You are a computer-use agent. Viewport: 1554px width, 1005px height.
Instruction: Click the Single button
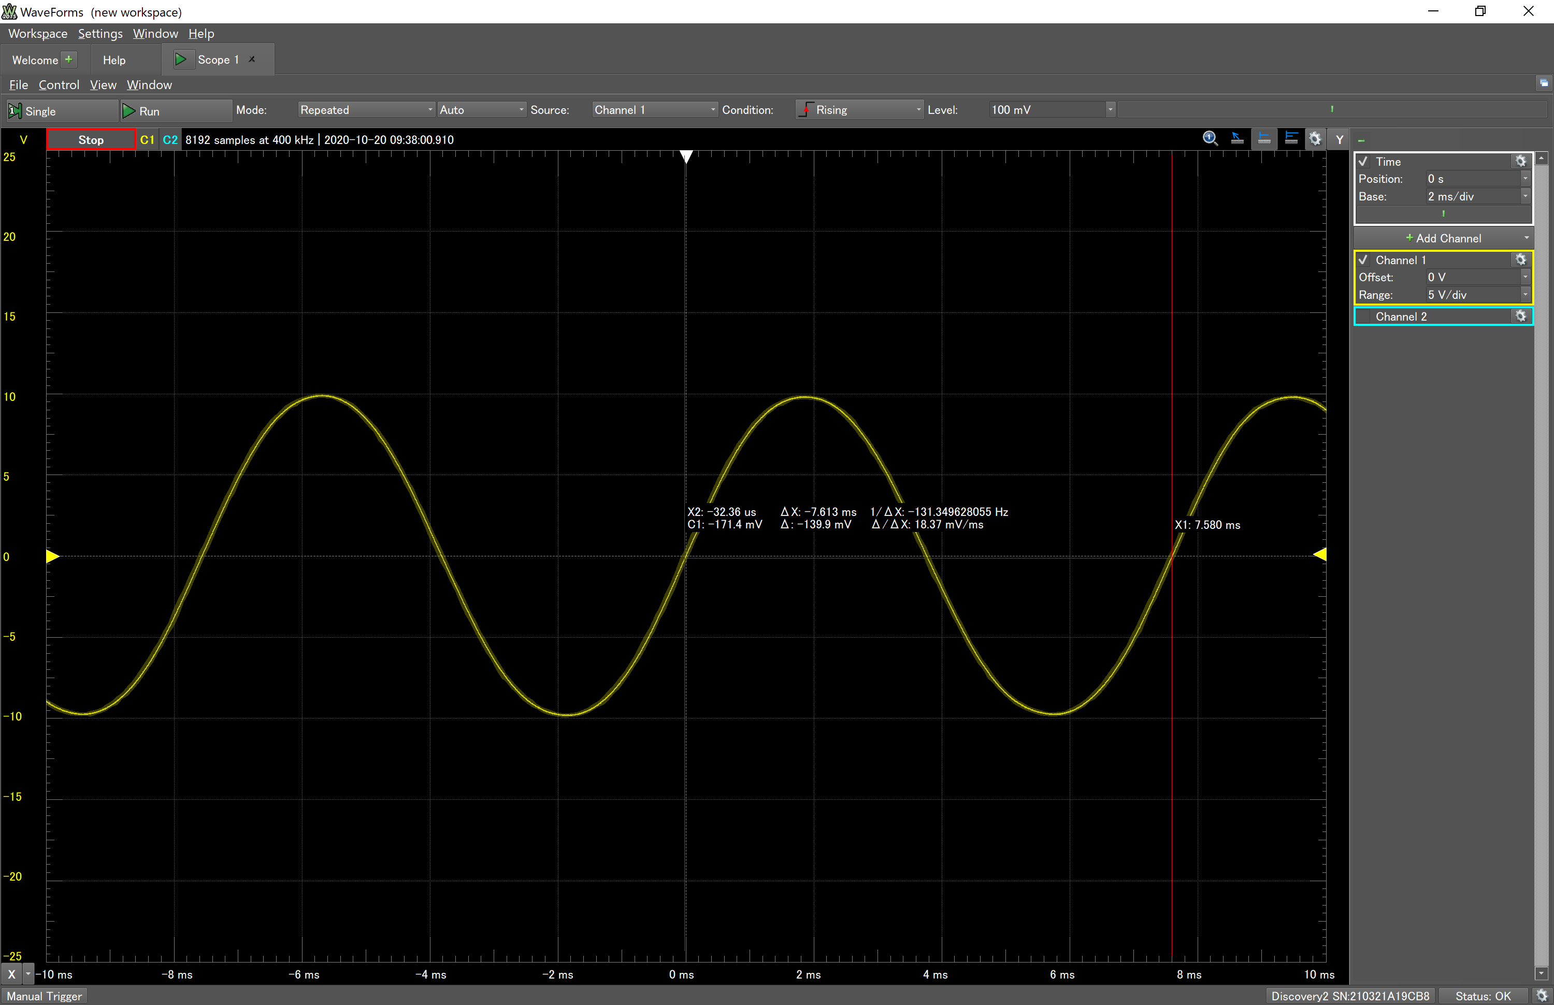tap(63, 111)
